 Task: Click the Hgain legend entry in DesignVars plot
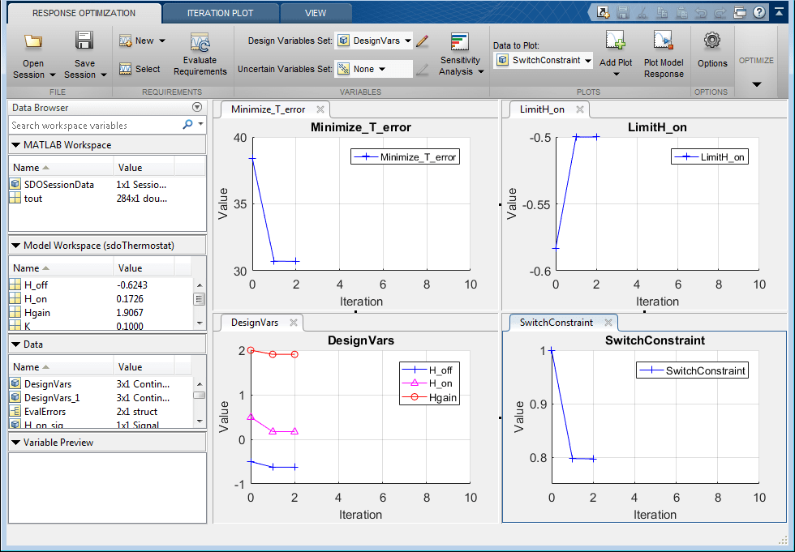(x=429, y=397)
